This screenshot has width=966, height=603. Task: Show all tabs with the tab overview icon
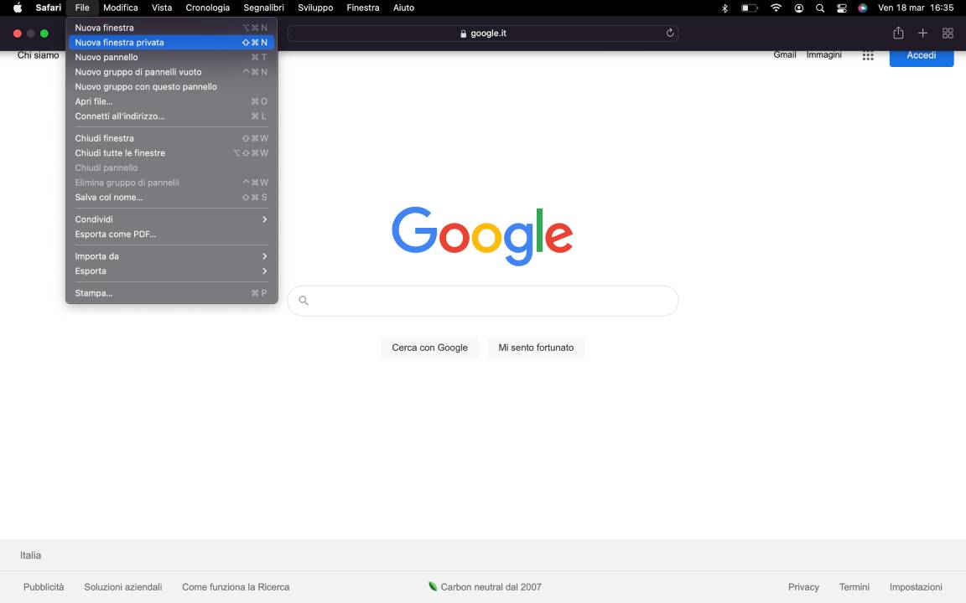948,33
